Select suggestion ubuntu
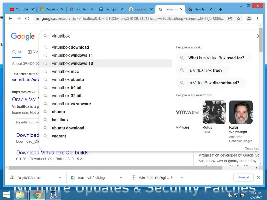This screenshot has width=267, height=200. coord(106,112)
